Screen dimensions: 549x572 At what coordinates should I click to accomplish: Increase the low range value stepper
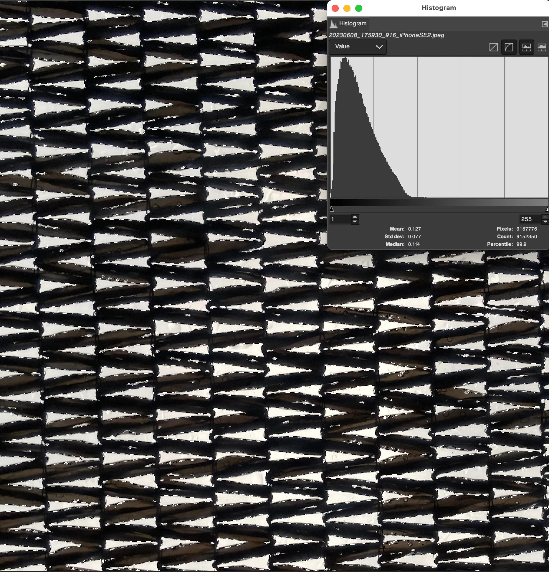coord(355,217)
